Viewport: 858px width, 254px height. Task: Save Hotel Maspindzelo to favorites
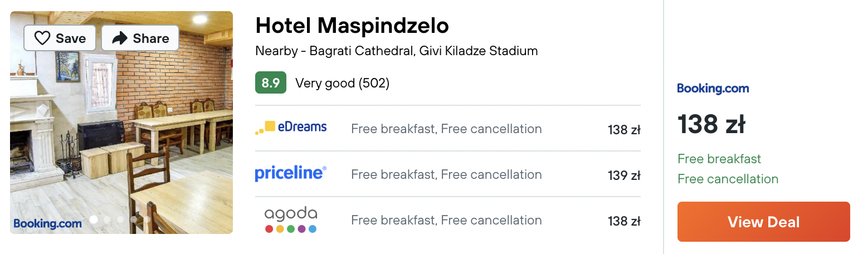60,38
